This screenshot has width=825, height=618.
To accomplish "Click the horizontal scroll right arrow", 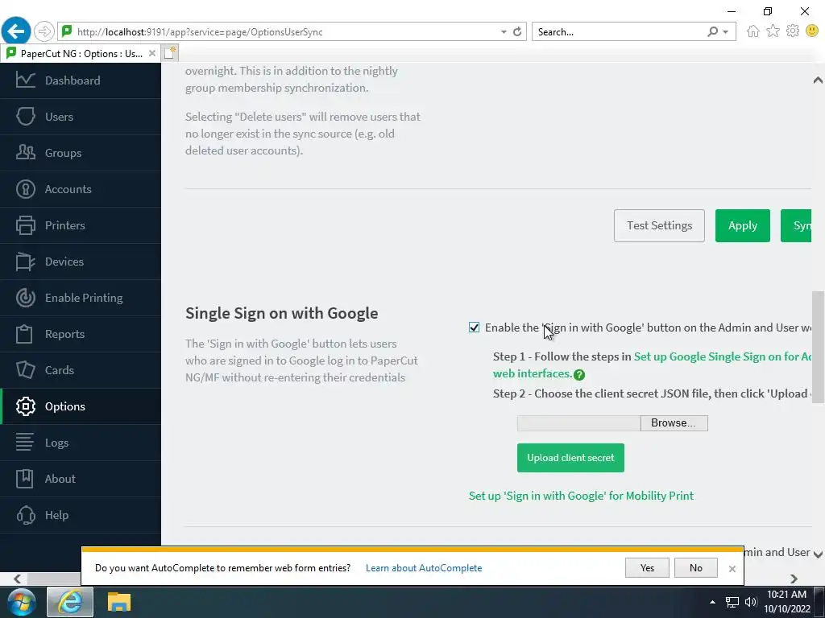I will point(794,579).
